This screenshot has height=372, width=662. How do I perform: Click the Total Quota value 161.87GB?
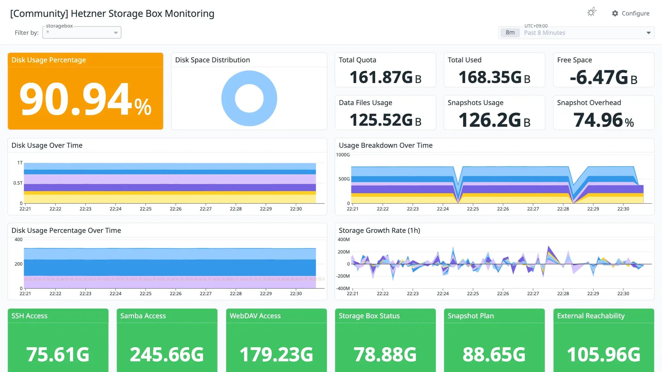point(385,77)
